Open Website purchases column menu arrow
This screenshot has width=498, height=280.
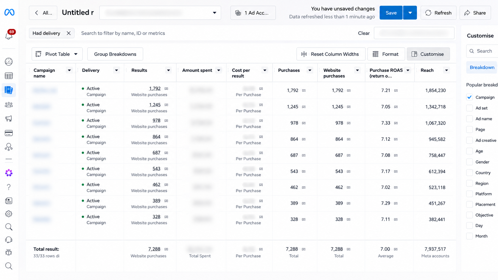coord(357,70)
